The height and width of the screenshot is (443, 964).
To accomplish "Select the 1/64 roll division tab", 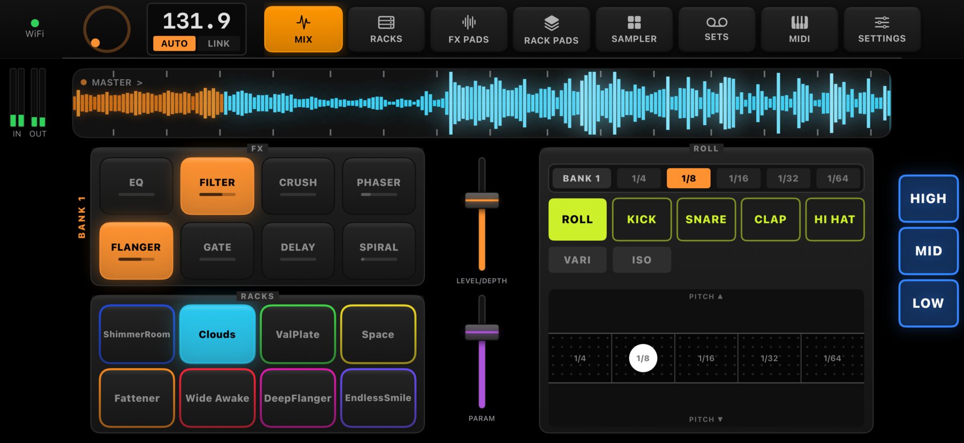I will pos(838,178).
